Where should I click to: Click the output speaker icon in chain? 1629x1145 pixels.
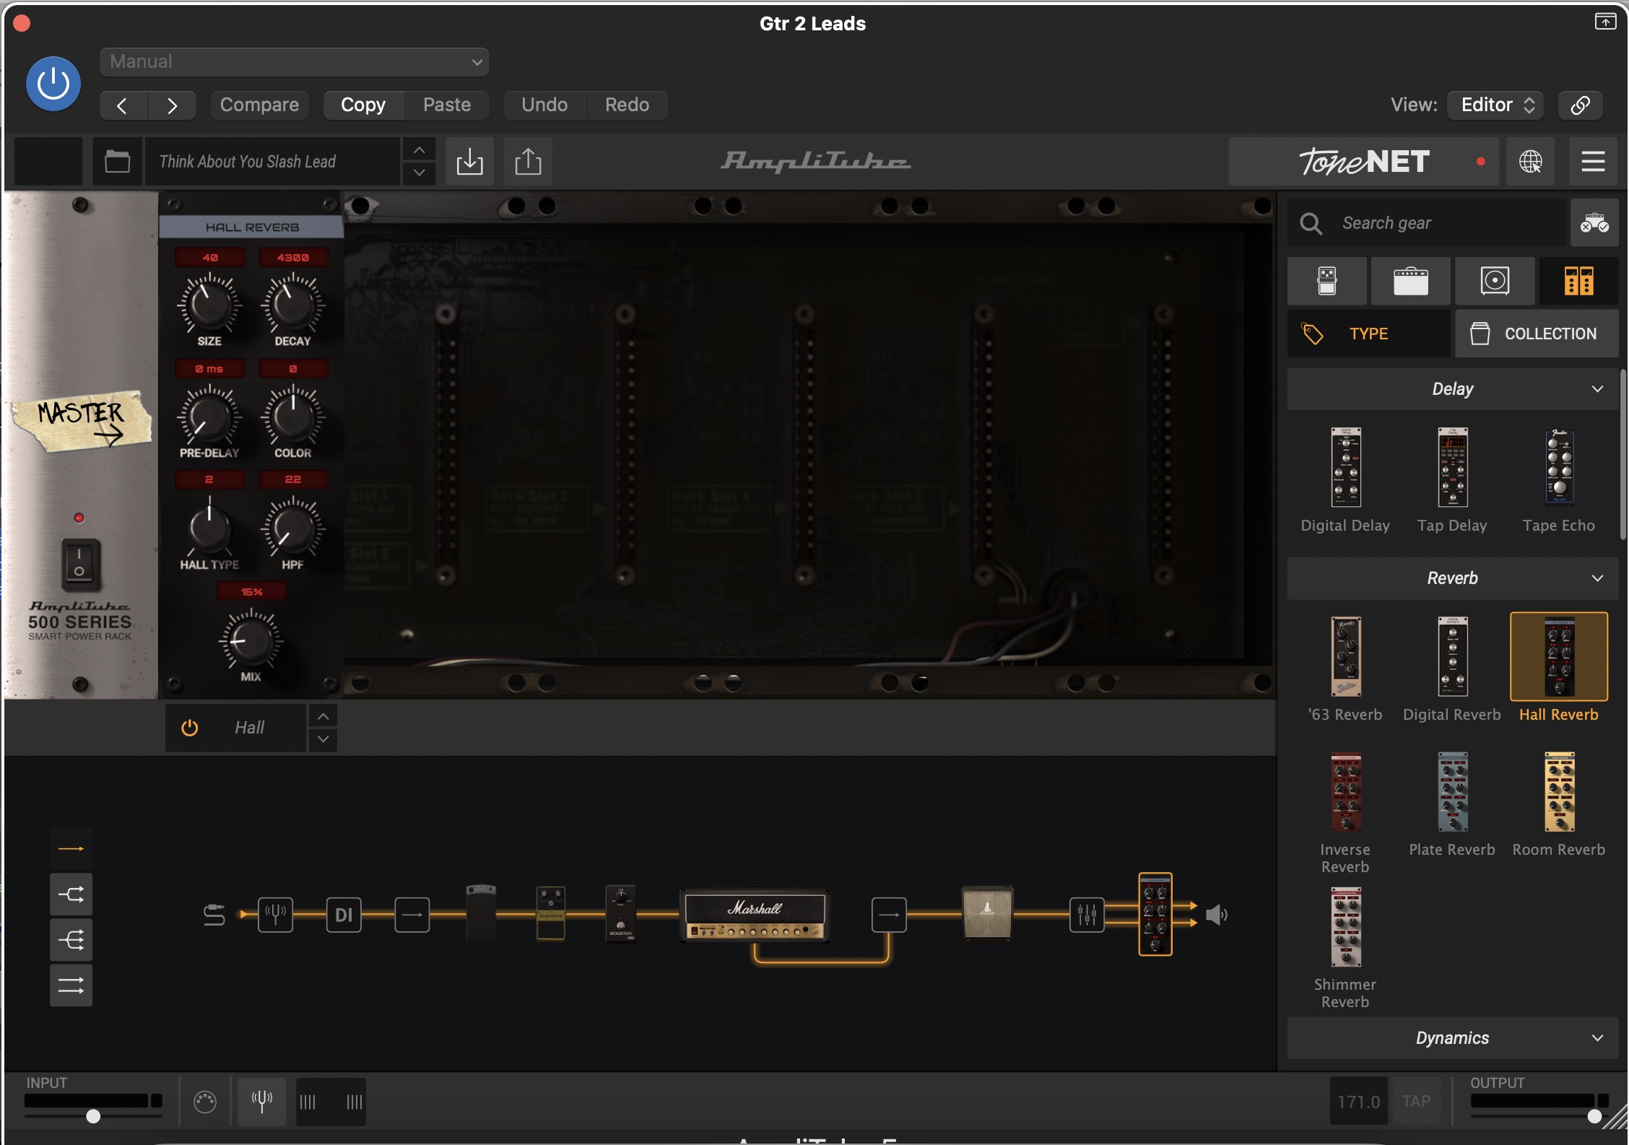coord(1217,915)
